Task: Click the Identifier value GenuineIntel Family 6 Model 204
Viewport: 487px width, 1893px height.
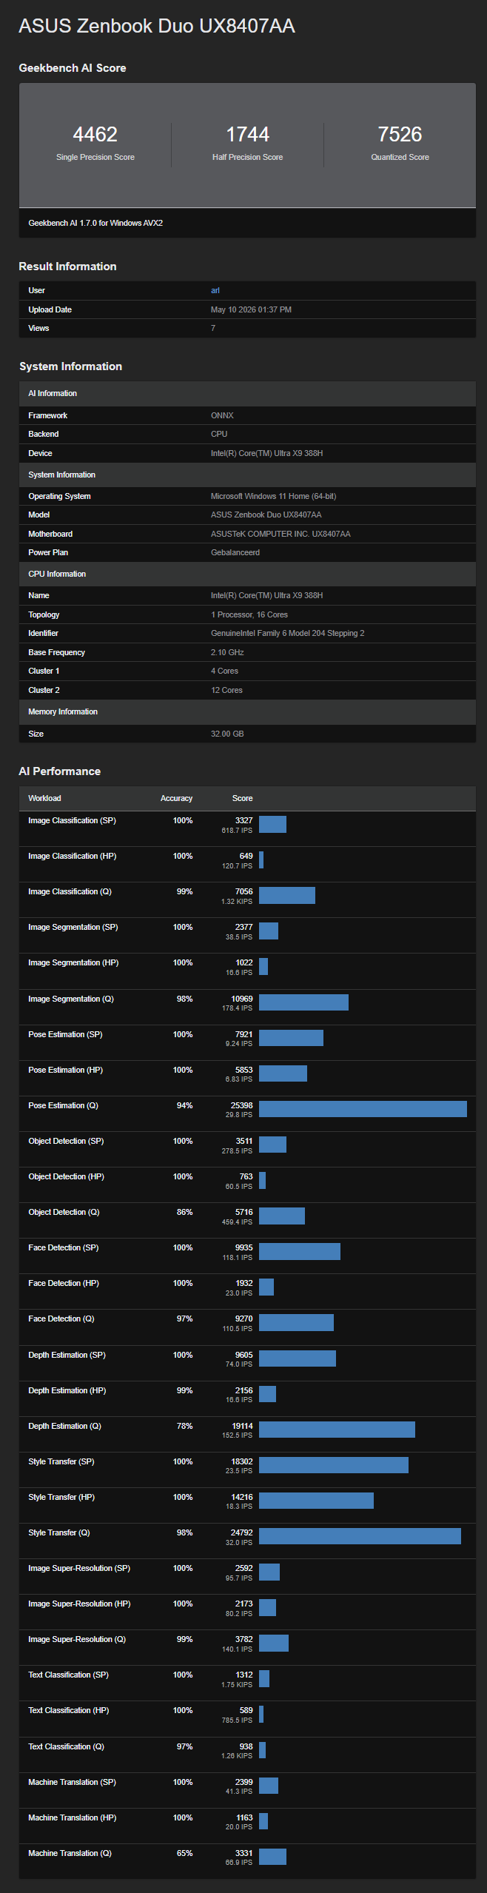Action: (x=287, y=633)
